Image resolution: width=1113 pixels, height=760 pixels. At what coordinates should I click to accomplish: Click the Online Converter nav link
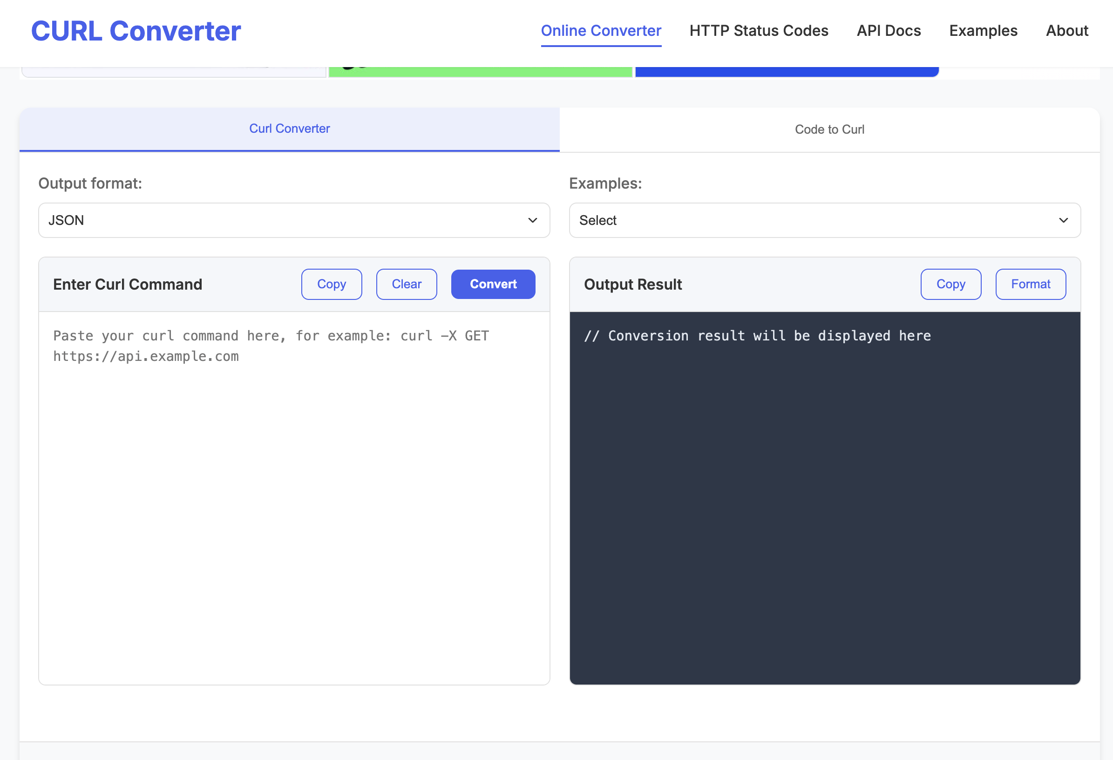tap(601, 31)
